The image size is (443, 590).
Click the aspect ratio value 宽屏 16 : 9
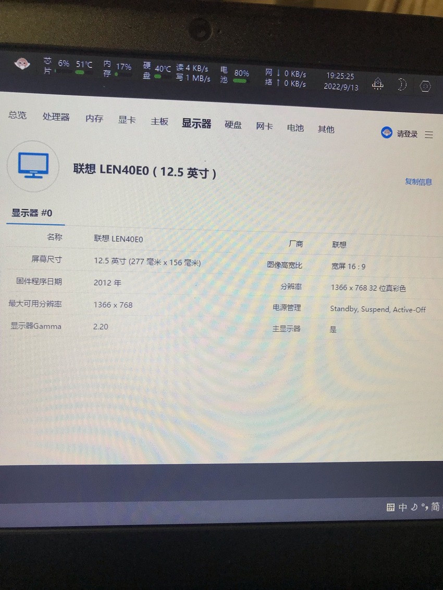[349, 267]
